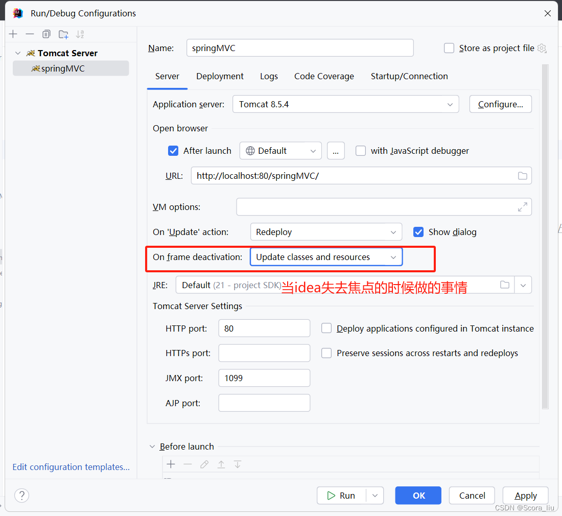The width and height of the screenshot is (562, 516).
Task: Enable with JavaScript debugger checkbox
Action: 361,151
